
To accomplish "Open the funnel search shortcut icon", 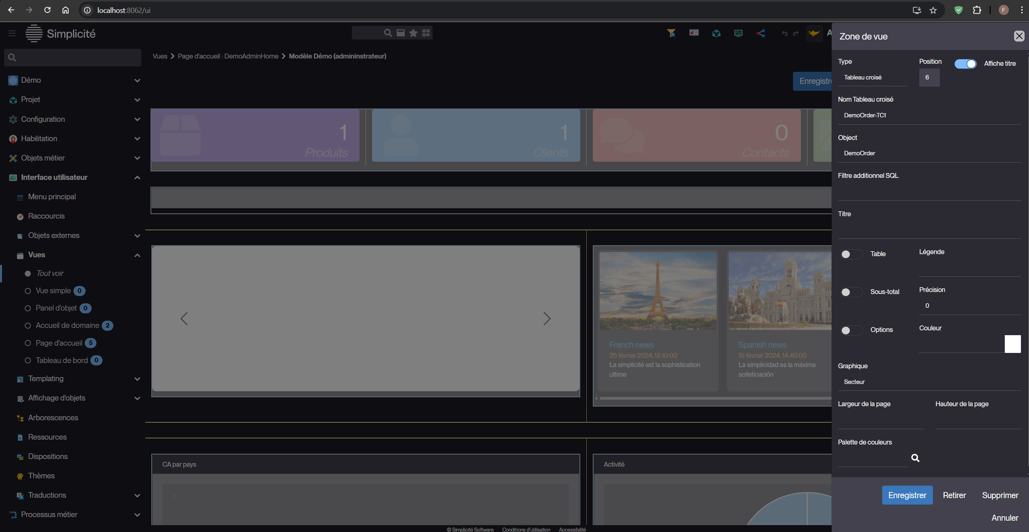I will pos(671,33).
